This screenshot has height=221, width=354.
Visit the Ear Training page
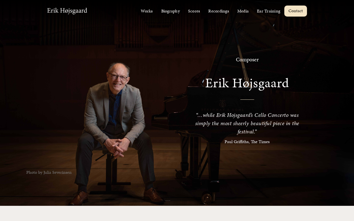point(269,11)
